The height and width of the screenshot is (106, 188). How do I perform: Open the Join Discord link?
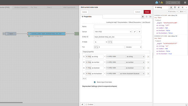pyautogui.click(x=146, y=22)
